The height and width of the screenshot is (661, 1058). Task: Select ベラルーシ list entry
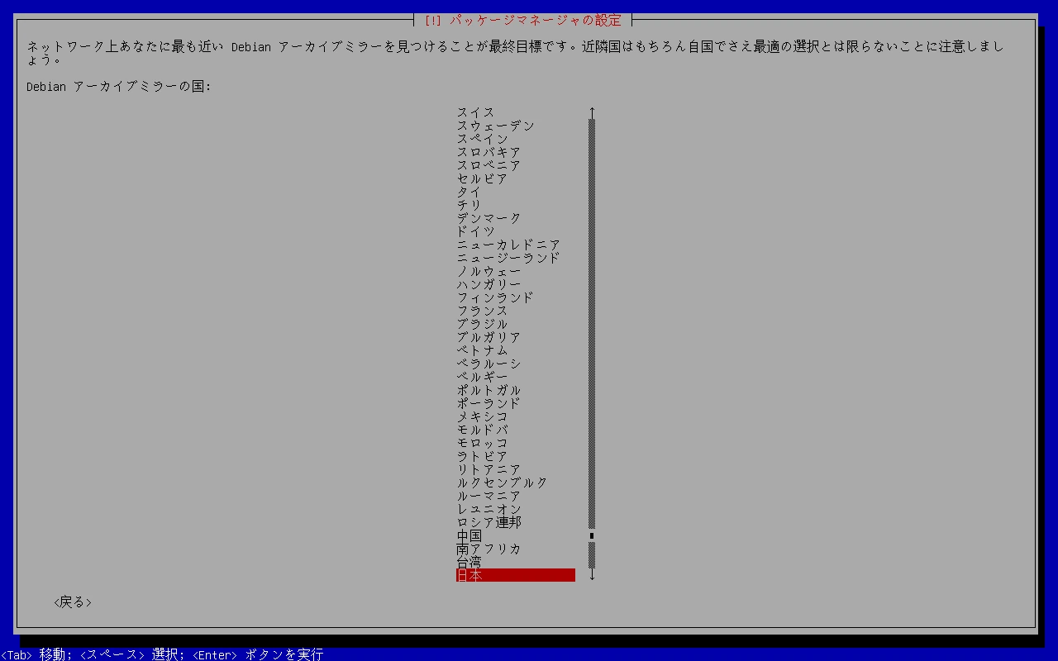point(488,364)
